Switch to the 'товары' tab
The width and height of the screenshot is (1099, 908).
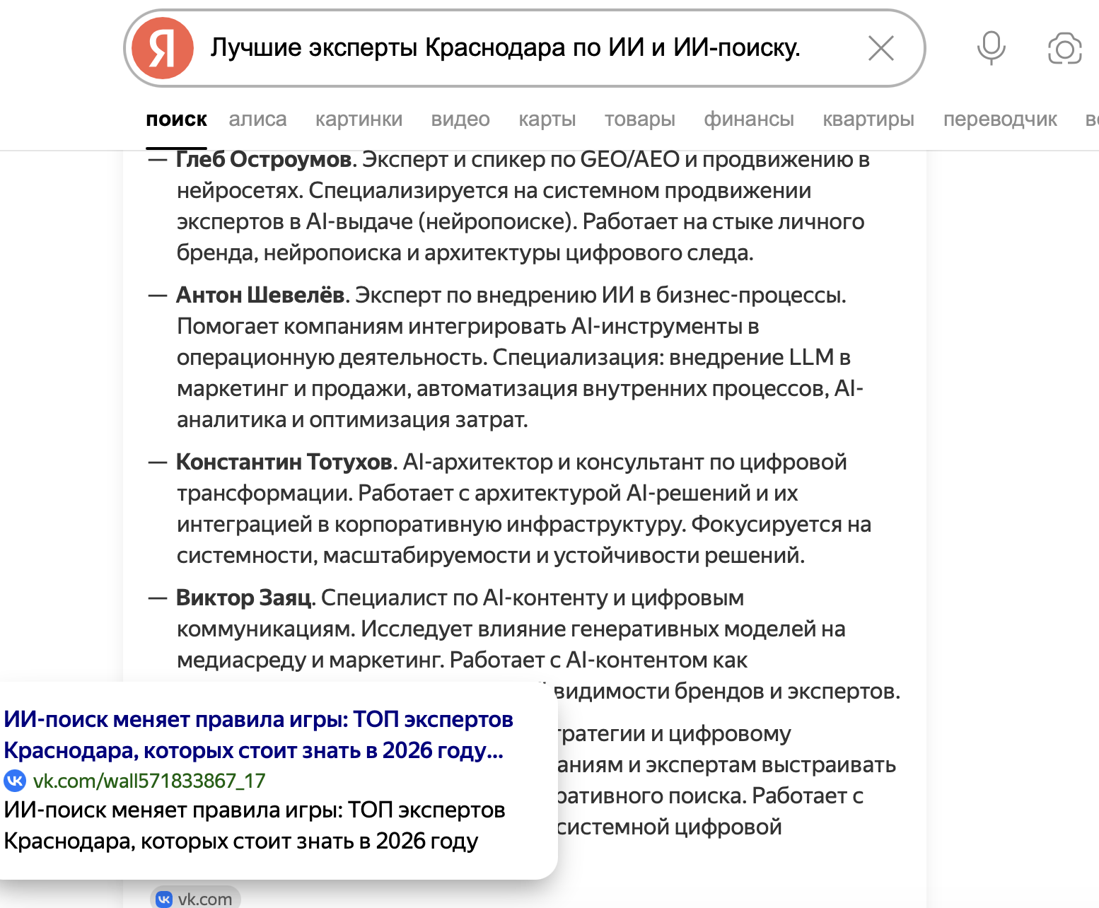tap(639, 120)
